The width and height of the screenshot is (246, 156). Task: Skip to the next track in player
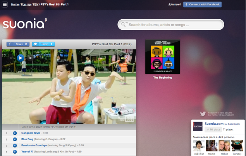30,58
